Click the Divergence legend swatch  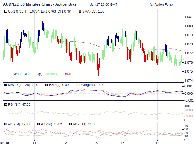77,85
